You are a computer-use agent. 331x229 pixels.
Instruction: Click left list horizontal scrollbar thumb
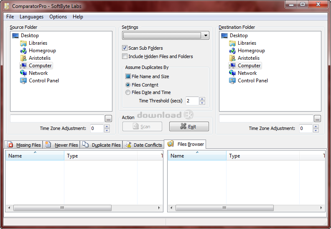tap(63, 208)
